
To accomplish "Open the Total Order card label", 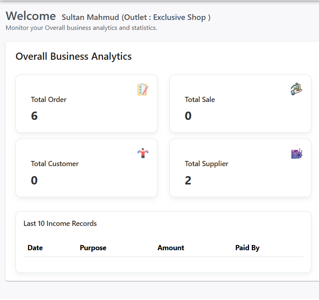I will (x=49, y=100).
